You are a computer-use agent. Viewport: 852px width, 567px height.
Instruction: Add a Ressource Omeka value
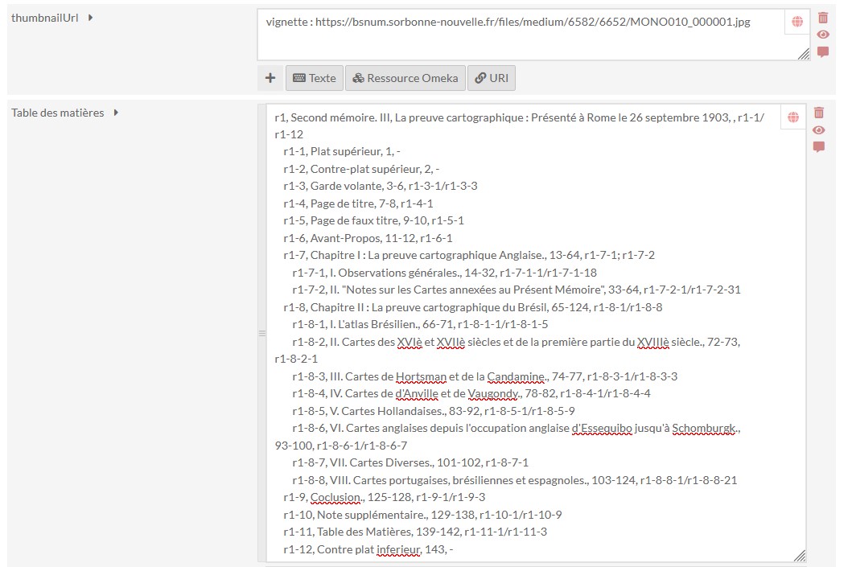coord(405,78)
